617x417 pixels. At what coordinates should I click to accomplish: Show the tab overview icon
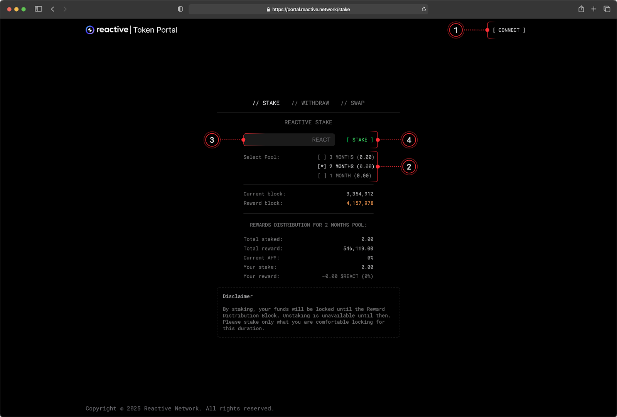click(607, 9)
